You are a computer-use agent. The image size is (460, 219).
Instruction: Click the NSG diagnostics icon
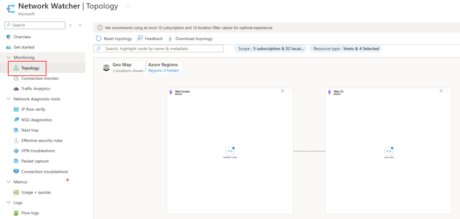[x=16, y=120]
